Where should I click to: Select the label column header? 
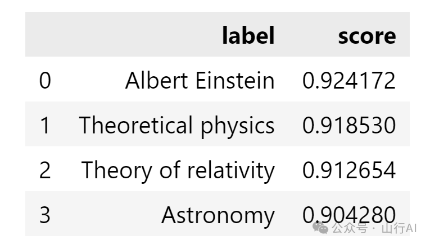click(248, 36)
